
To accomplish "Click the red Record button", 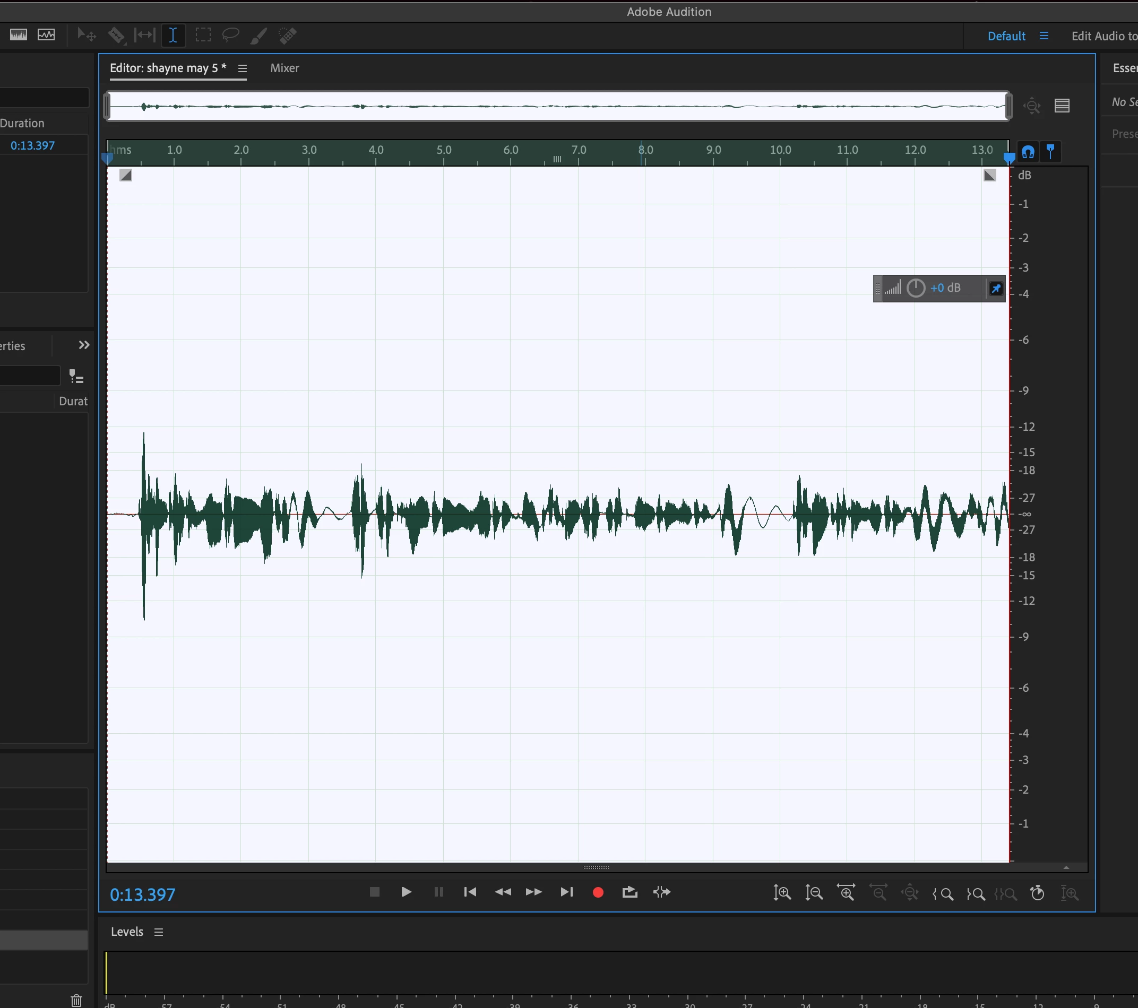I will point(598,893).
